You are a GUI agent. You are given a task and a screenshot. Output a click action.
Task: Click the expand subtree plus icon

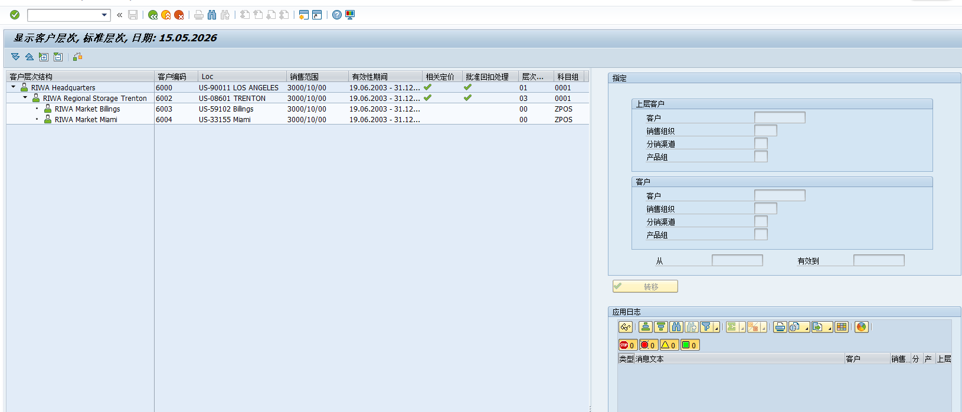[44, 57]
